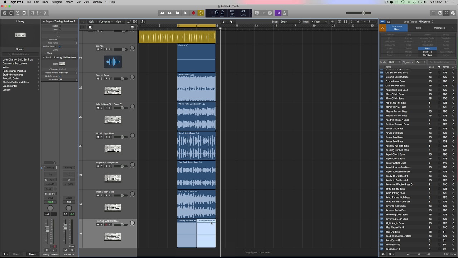Open the Signature Any dropdown
The width and height of the screenshot is (458, 258).
point(420,62)
